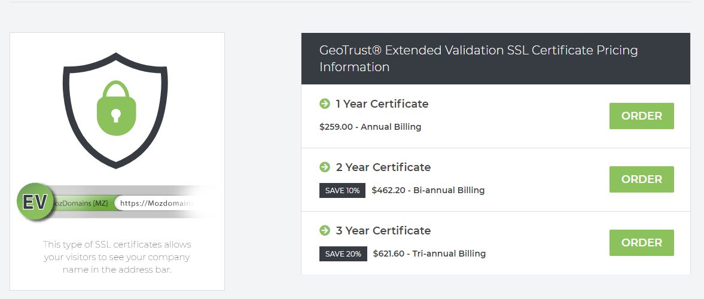Screen dimensions: 704x299
Task: Click the green EV badge circle
Action: click(x=35, y=202)
